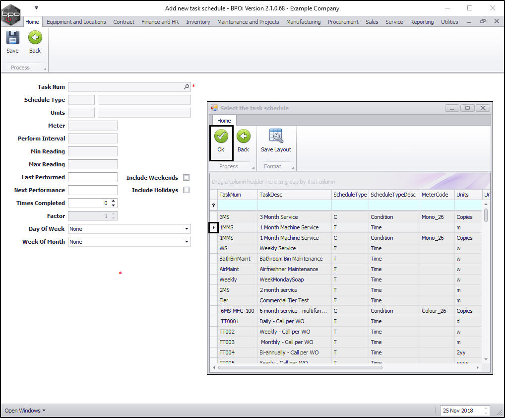Select the Weekly Service row
The image size is (505, 418).
277,248
